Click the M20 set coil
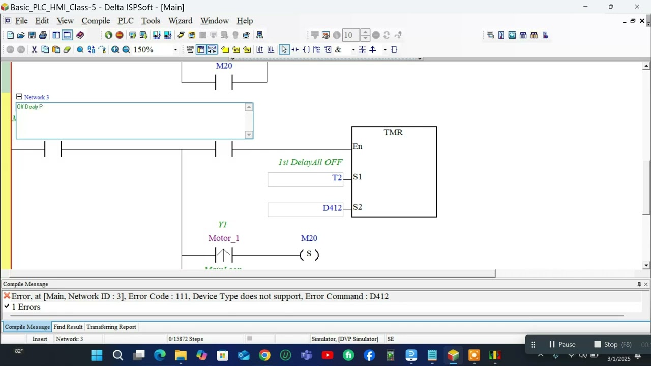The image size is (651, 366). click(309, 254)
